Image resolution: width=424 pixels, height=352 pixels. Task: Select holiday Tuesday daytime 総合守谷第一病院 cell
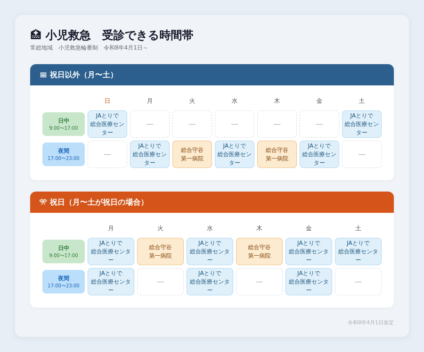(x=160, y=251)
